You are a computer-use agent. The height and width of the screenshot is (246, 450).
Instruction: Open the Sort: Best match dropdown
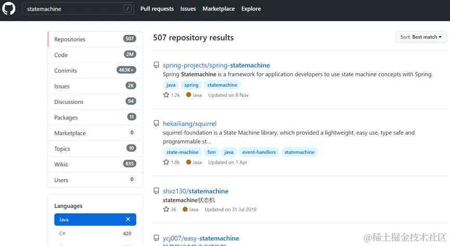pos(421,37)
